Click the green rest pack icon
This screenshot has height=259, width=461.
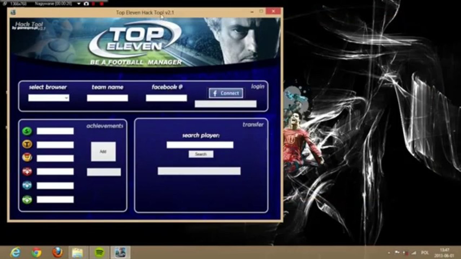point(27,199)
